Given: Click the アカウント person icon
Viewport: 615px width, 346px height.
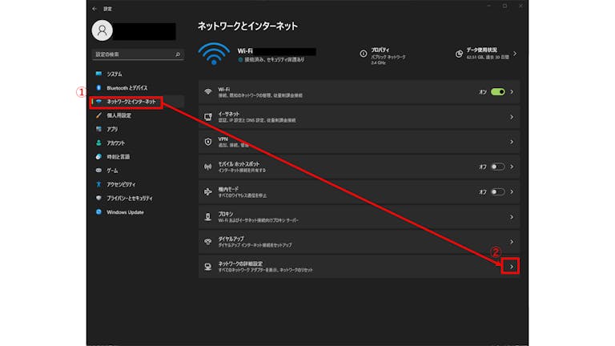Looking at the screenshot, I should coord(98,143).
